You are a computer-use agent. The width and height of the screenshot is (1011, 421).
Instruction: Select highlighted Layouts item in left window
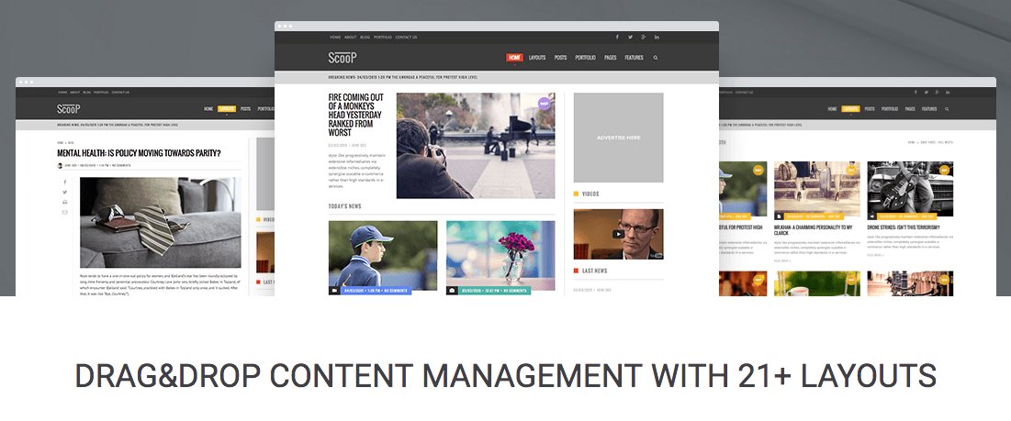coord(227,109)
